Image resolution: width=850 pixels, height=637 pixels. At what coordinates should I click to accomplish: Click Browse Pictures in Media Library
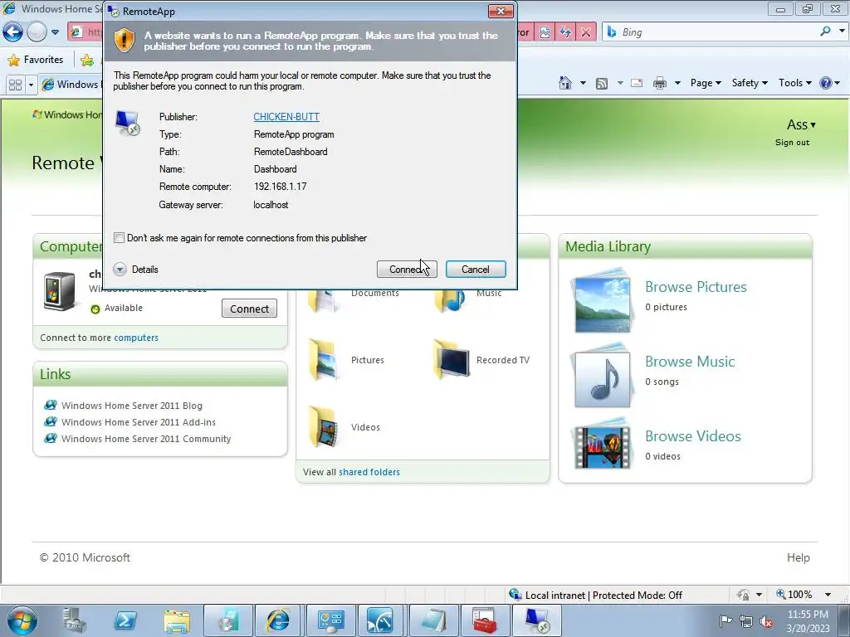(696, 286)
